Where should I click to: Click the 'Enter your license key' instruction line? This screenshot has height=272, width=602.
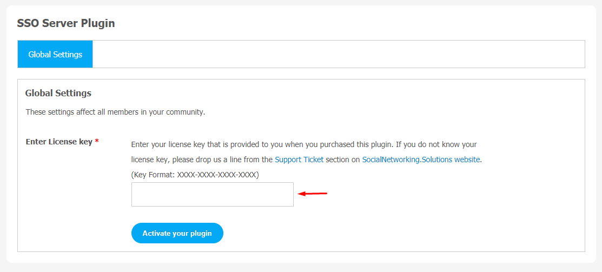(260, 144)
